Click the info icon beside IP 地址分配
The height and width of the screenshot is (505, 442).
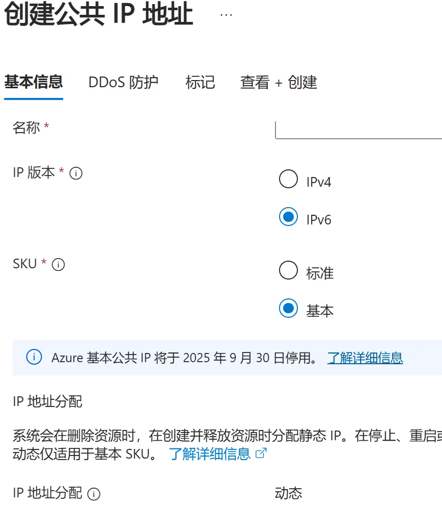point(94,494)
